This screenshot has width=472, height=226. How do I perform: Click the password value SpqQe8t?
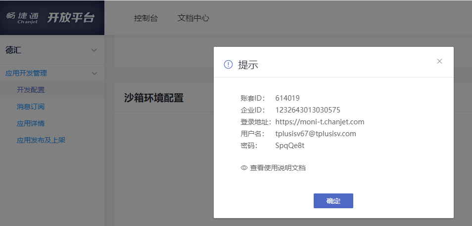click(x=290, y=146)
